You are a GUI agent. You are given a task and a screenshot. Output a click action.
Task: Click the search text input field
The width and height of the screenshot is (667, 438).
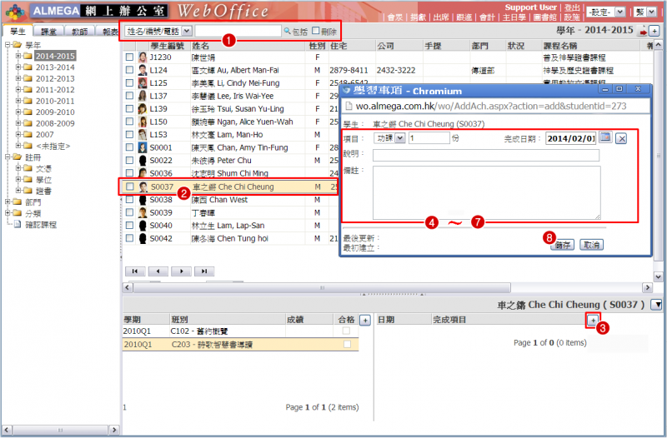click(x=238, y=31)
